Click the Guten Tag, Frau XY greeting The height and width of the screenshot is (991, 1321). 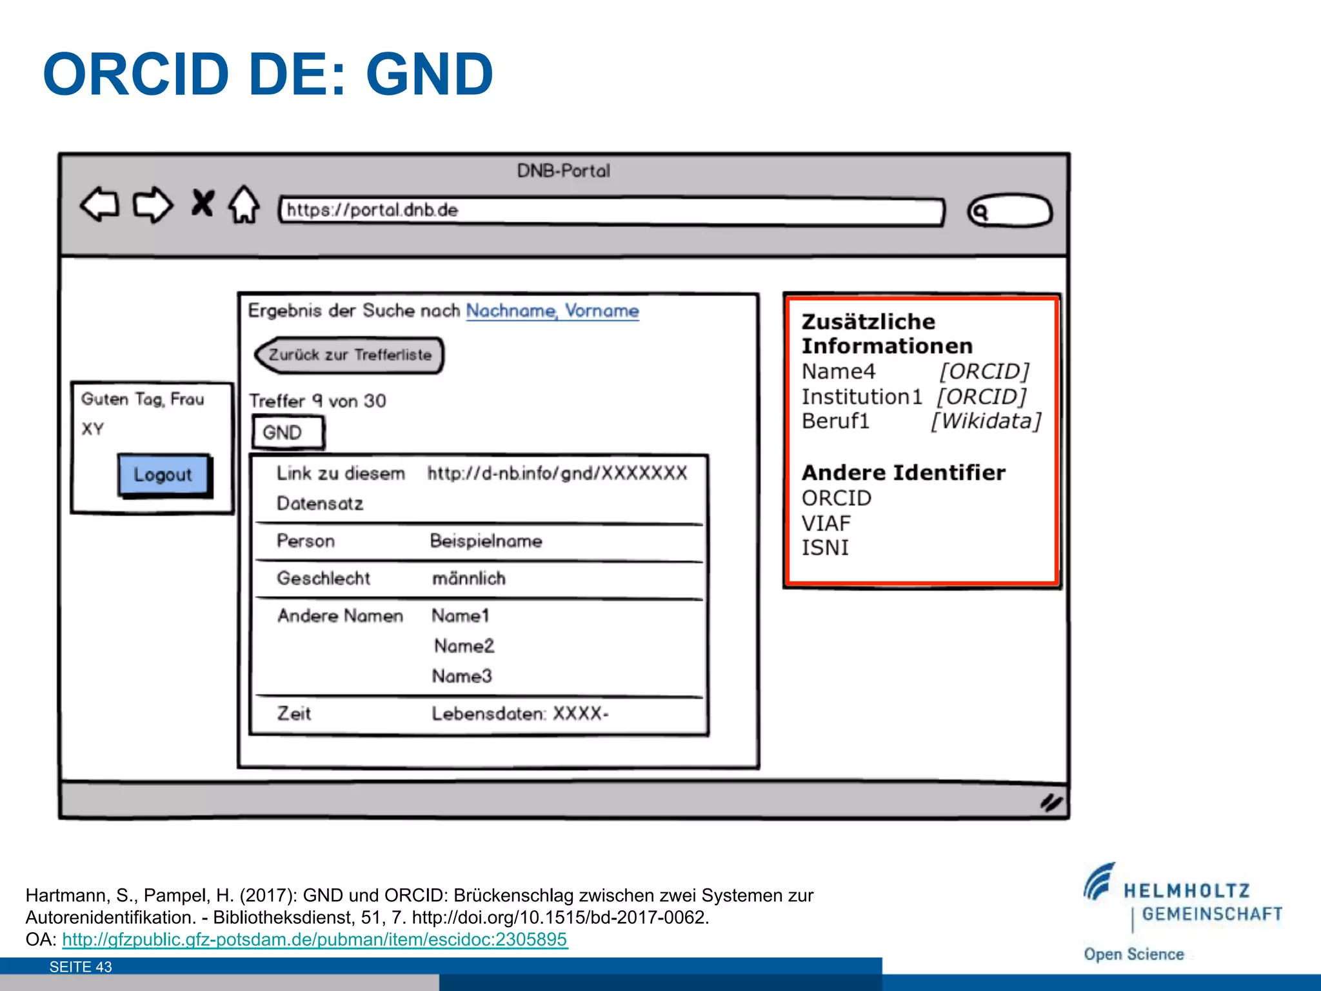tap(143, 414)
